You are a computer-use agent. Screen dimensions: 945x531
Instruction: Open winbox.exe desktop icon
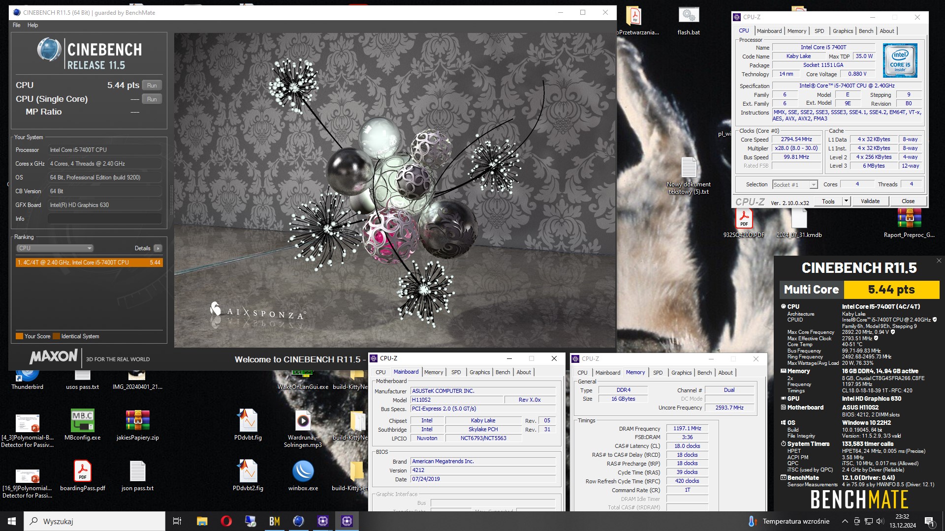click(x=303, y=476)
